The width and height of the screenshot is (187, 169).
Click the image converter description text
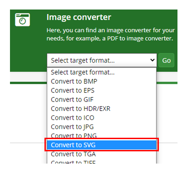click(111, 34)
